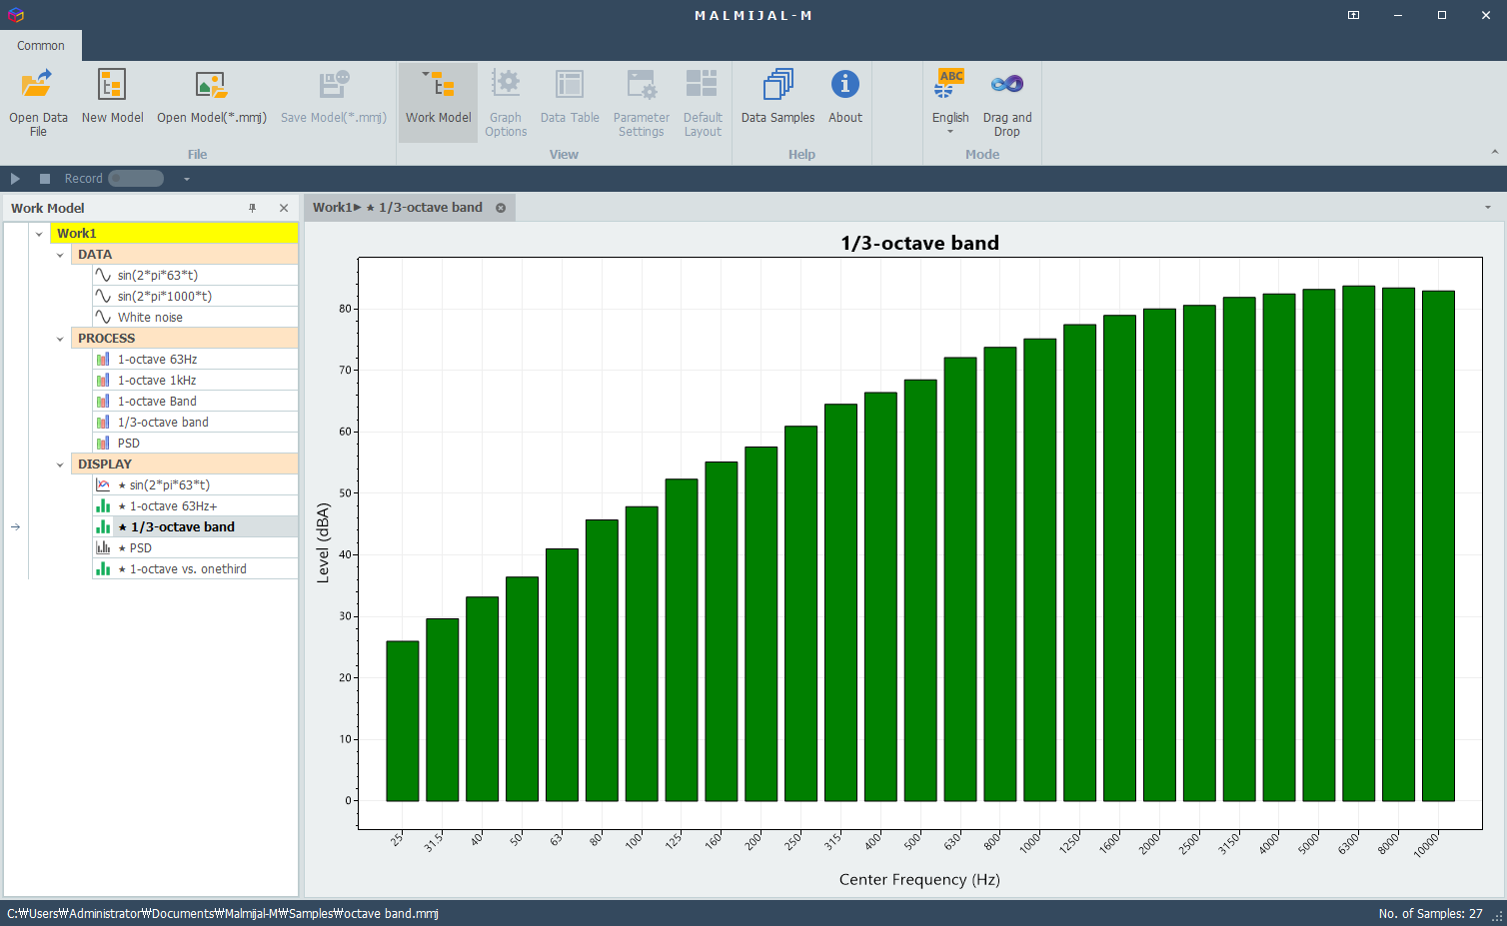
Task: Close the 1/3-octave band document tab
Action: (501, 208)
